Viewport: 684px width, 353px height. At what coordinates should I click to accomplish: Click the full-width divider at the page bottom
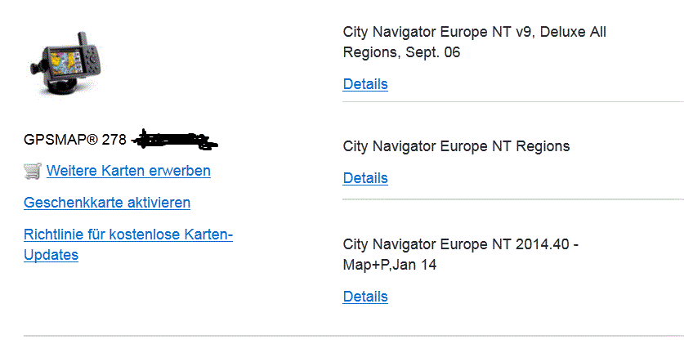click(x=353, y=336)
